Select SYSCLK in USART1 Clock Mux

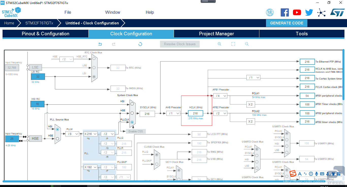pyautogui.click(x=287, y=139)
